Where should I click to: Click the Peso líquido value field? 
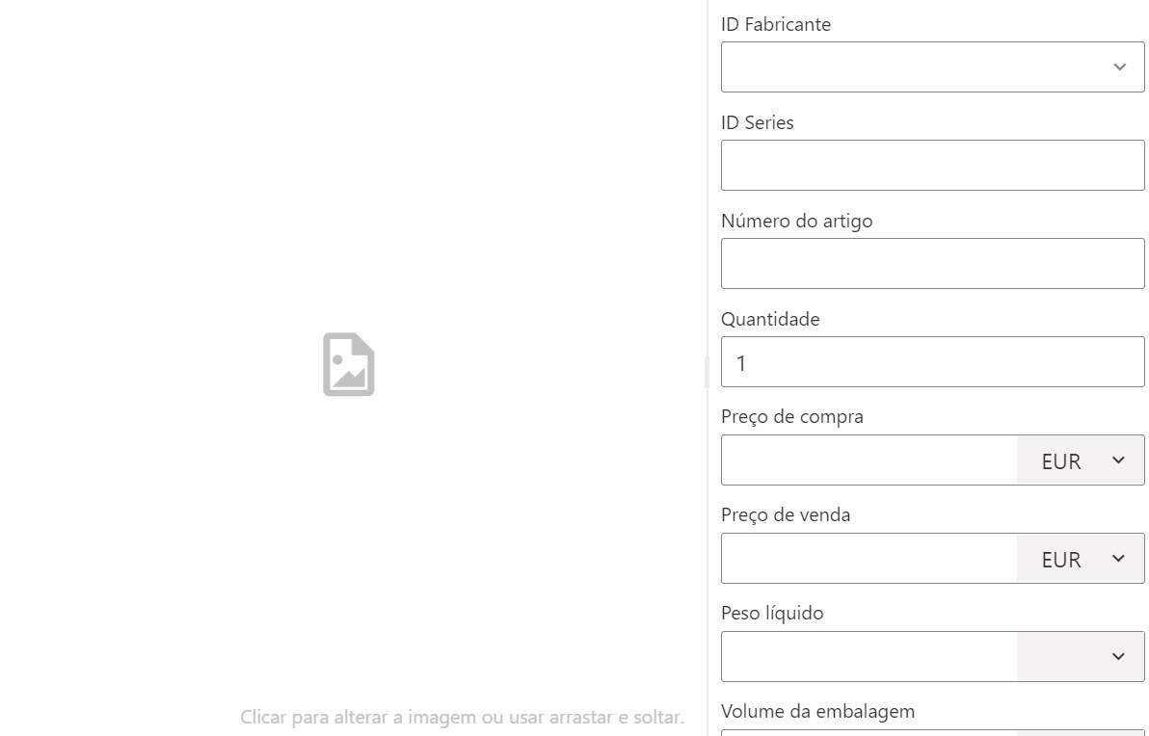click(x=868, y=656)
